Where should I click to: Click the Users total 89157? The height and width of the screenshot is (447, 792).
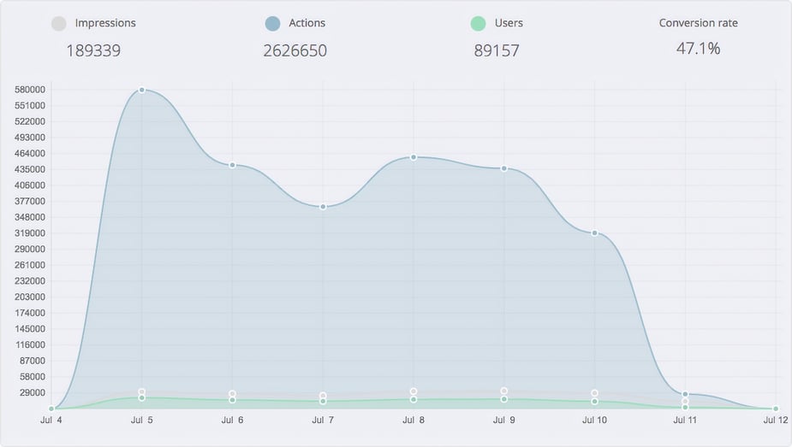pos(497,50)
